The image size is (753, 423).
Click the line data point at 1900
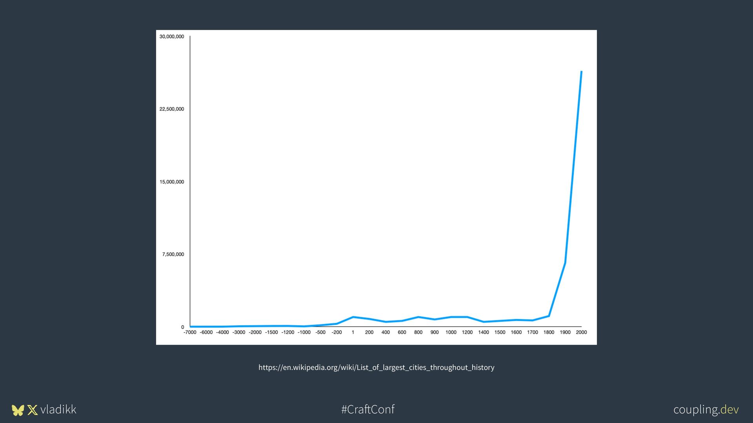coord(565,262)
